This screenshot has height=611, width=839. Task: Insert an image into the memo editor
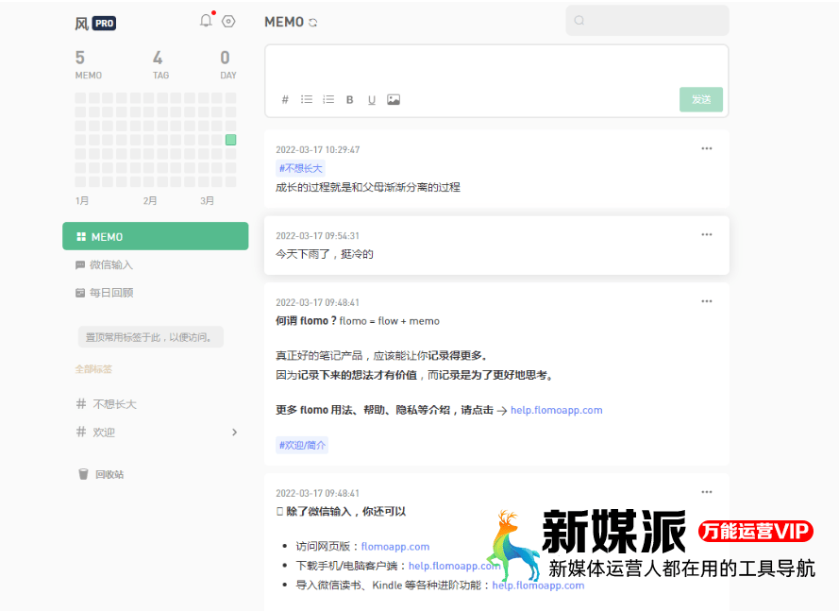pyautogui.click(x=394, y=99)
